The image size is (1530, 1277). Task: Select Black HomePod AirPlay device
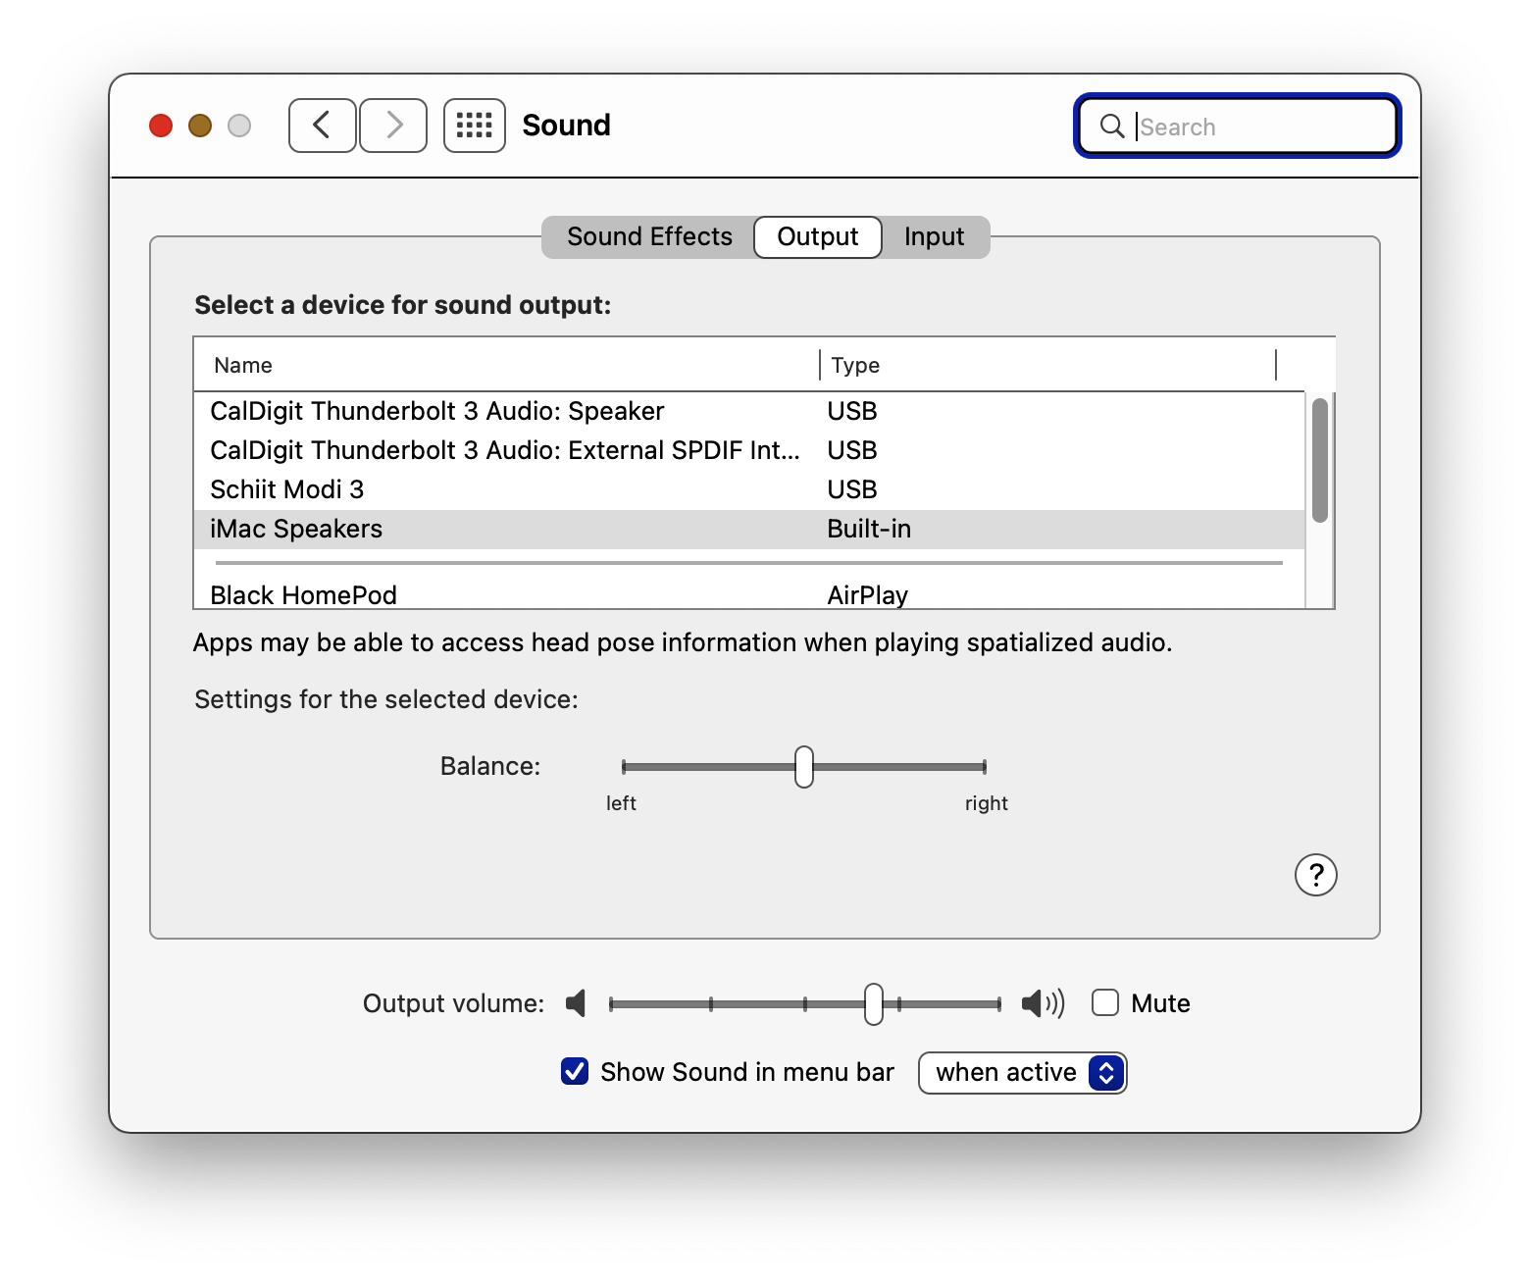(303, 594)
